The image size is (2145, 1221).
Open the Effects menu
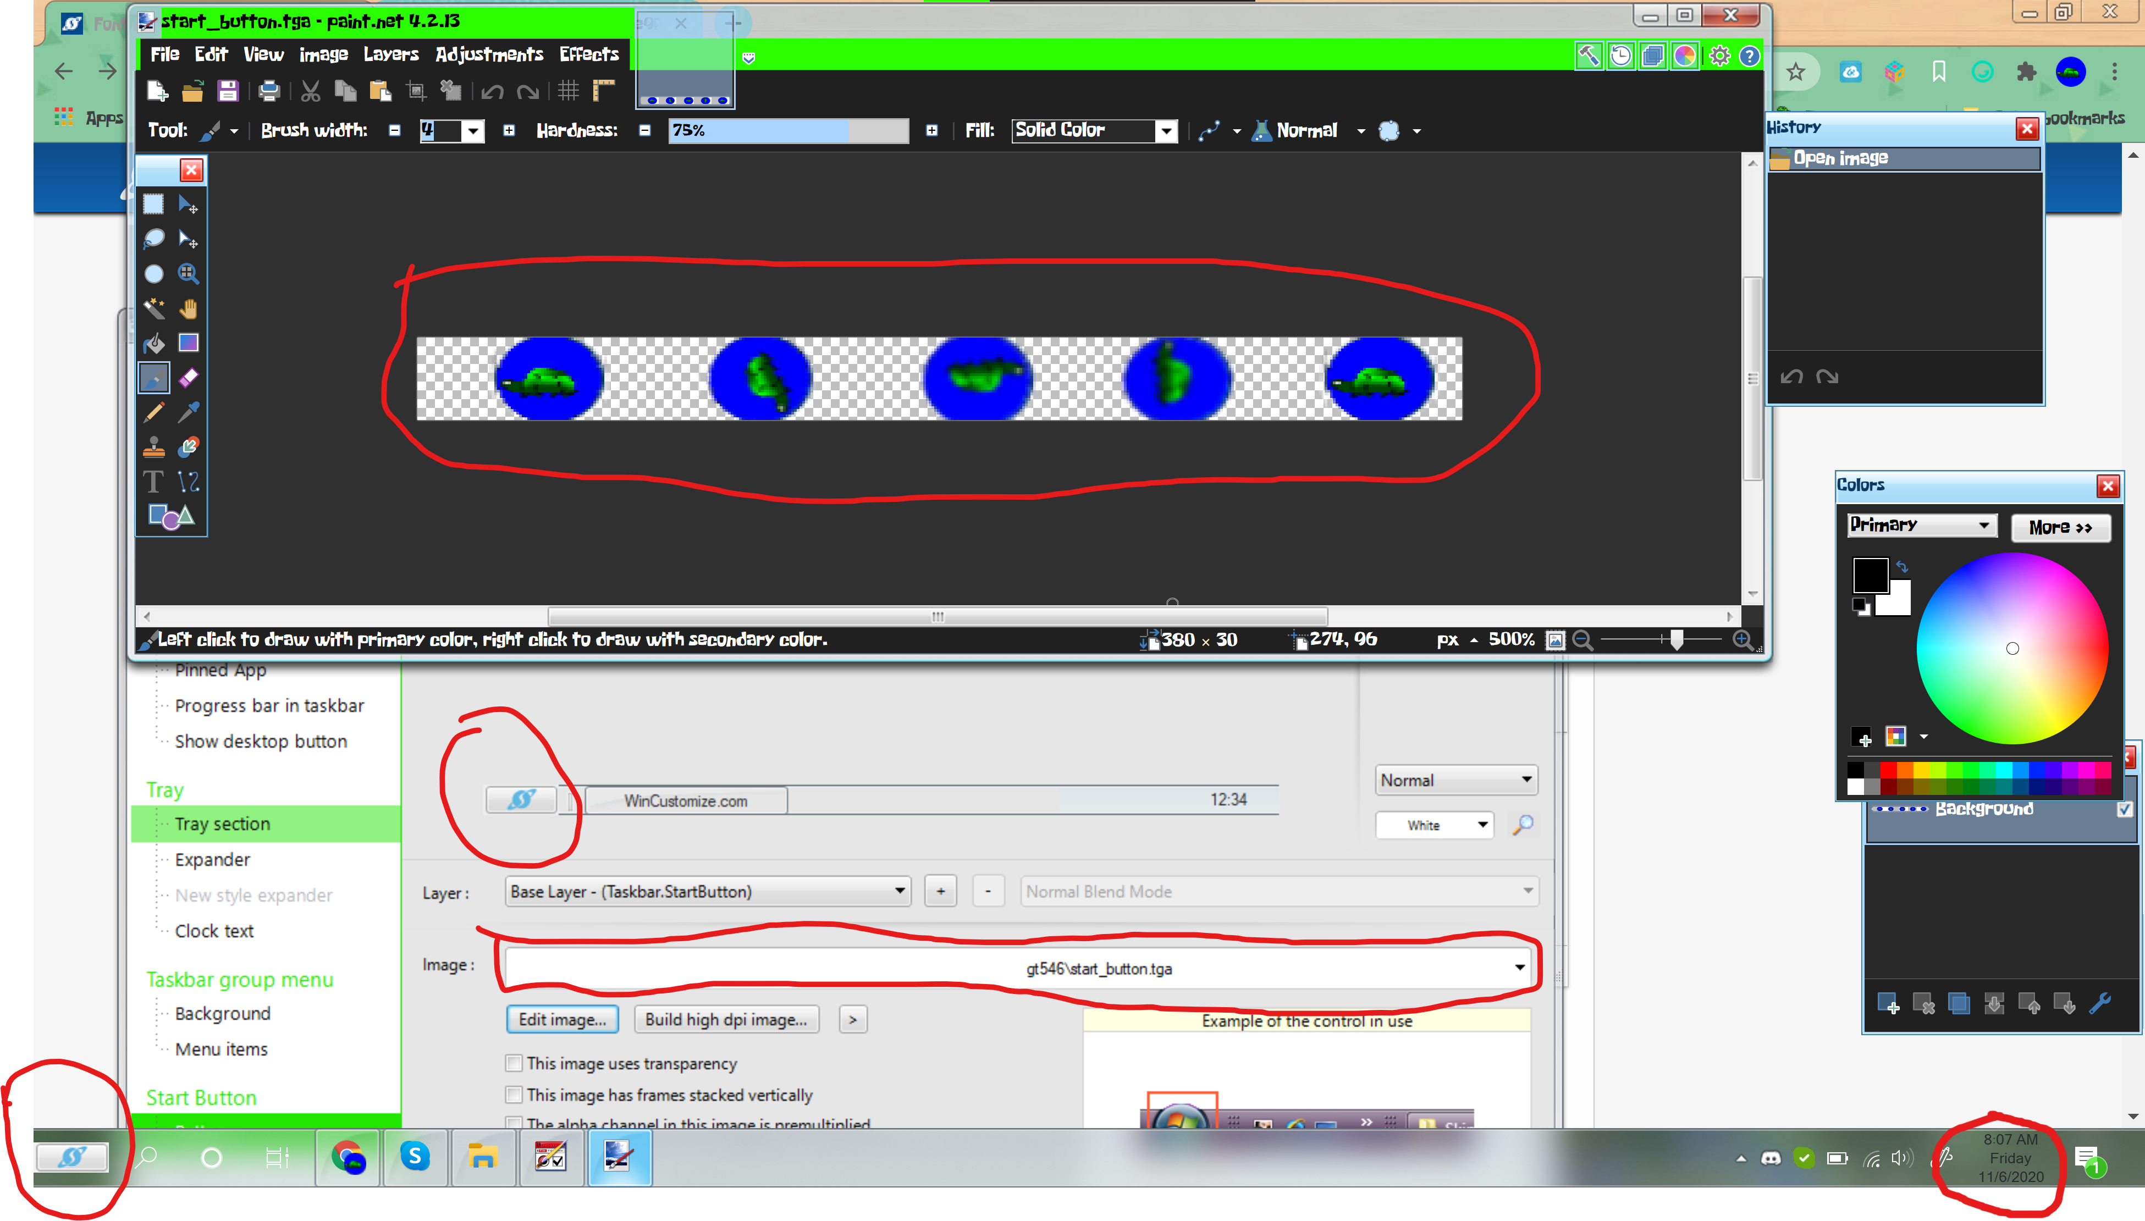(589, 54)
